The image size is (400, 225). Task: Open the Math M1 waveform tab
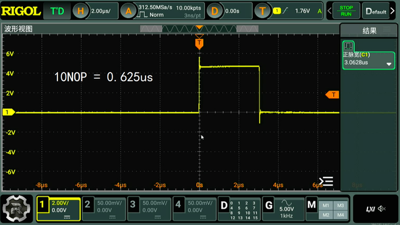tap(326, 206)
